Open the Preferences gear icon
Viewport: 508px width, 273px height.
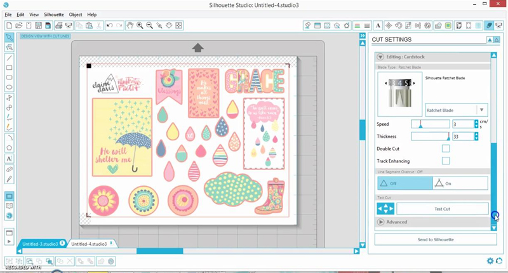[490, 261]
